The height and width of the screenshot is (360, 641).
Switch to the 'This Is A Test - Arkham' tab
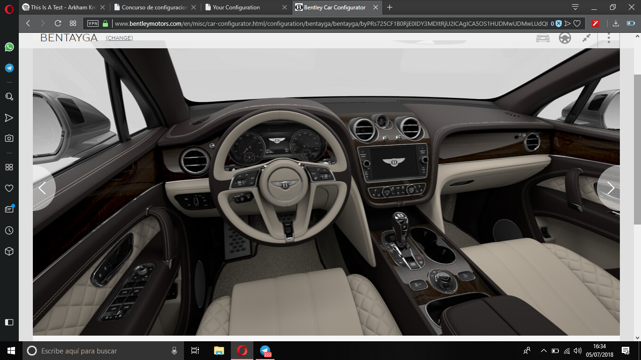[x=63, y=7]
